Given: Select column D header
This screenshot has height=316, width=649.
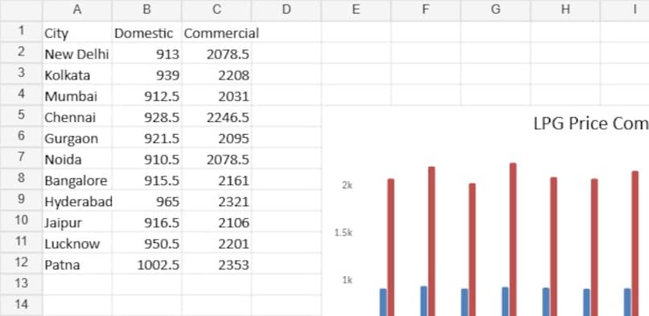Looking at the screenshot, I should click(286, 10).
